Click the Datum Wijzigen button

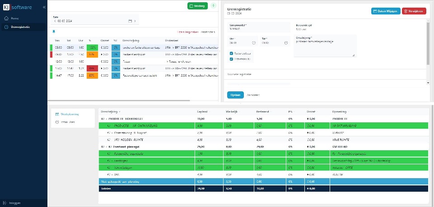pos(386,11)
